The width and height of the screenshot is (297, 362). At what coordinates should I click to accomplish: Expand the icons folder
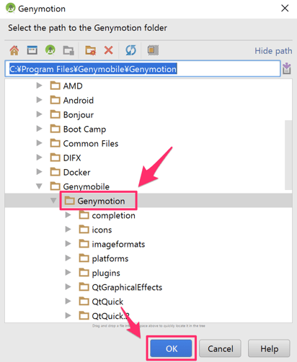[x=68, y=230]
